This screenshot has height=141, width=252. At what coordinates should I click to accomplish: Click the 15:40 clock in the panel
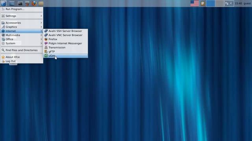[x=238, y=4]
